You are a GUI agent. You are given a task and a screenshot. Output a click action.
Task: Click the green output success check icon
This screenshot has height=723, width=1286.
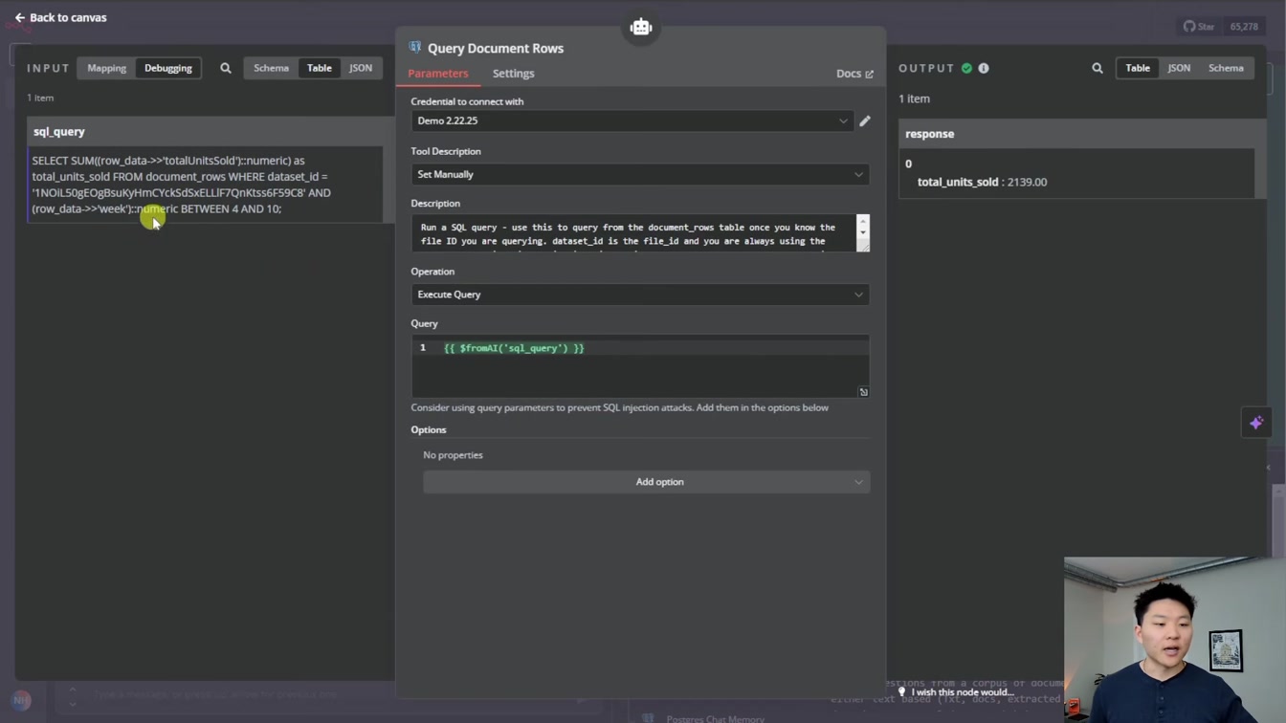pos(966,68)
